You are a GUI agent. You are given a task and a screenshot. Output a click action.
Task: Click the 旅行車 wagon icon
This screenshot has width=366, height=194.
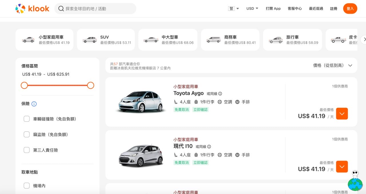click(276, 40)
